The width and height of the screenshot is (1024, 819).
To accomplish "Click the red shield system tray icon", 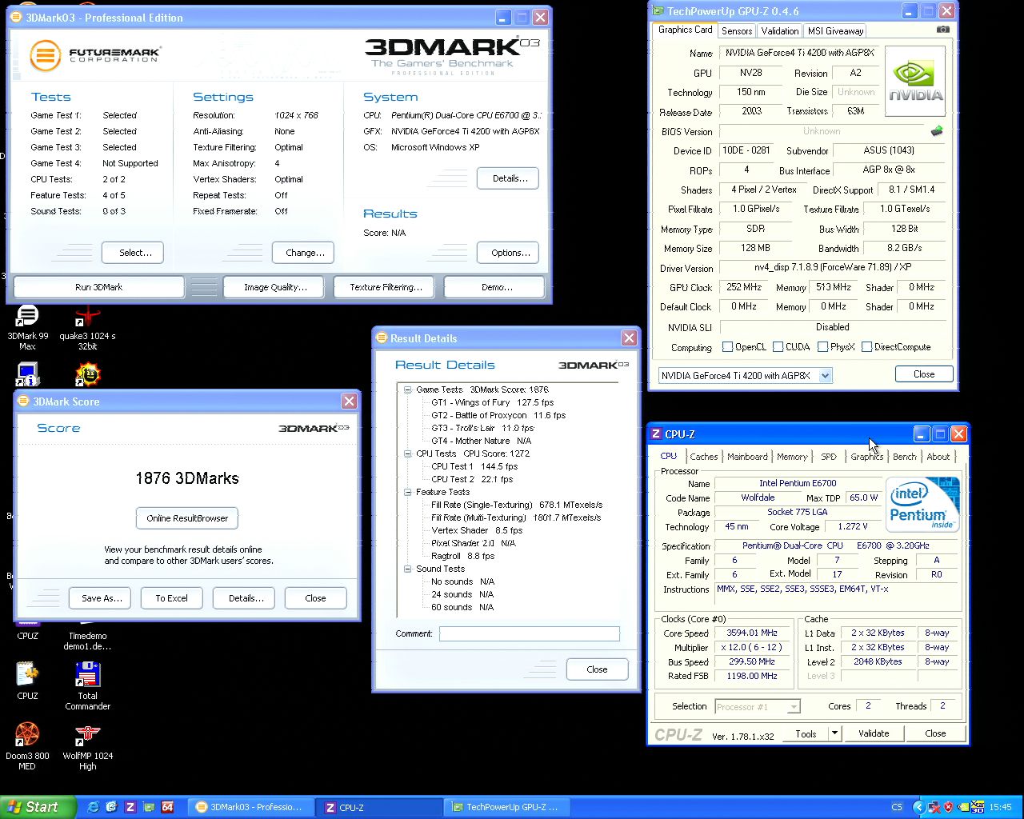I will tap(949, 807).
